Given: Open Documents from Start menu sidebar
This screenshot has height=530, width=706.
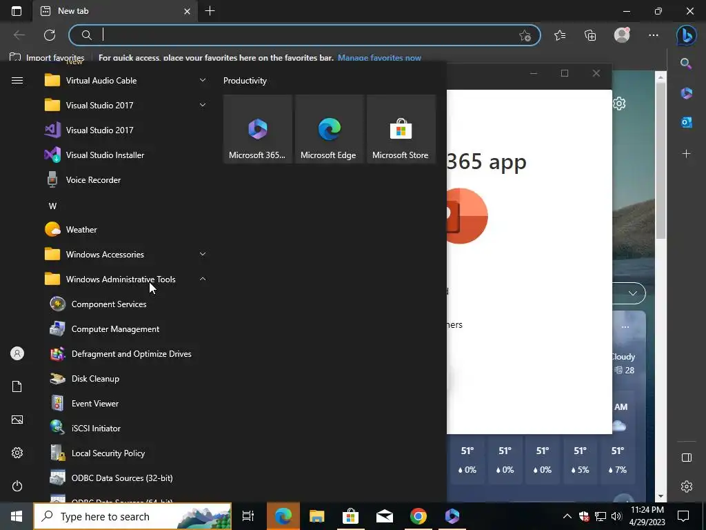Looking at the screenshot, I should [17, 386].
